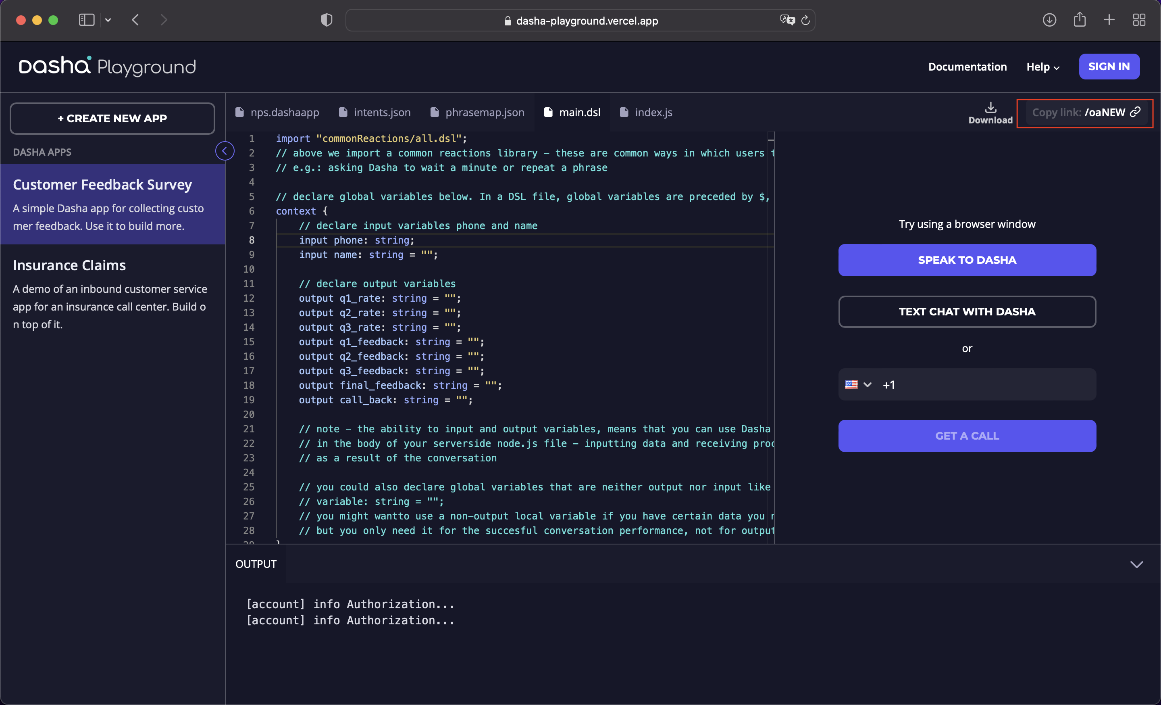Click the copy link chain icon
Viewport: 1161px width, 705px height.
tap(1136, 112)
